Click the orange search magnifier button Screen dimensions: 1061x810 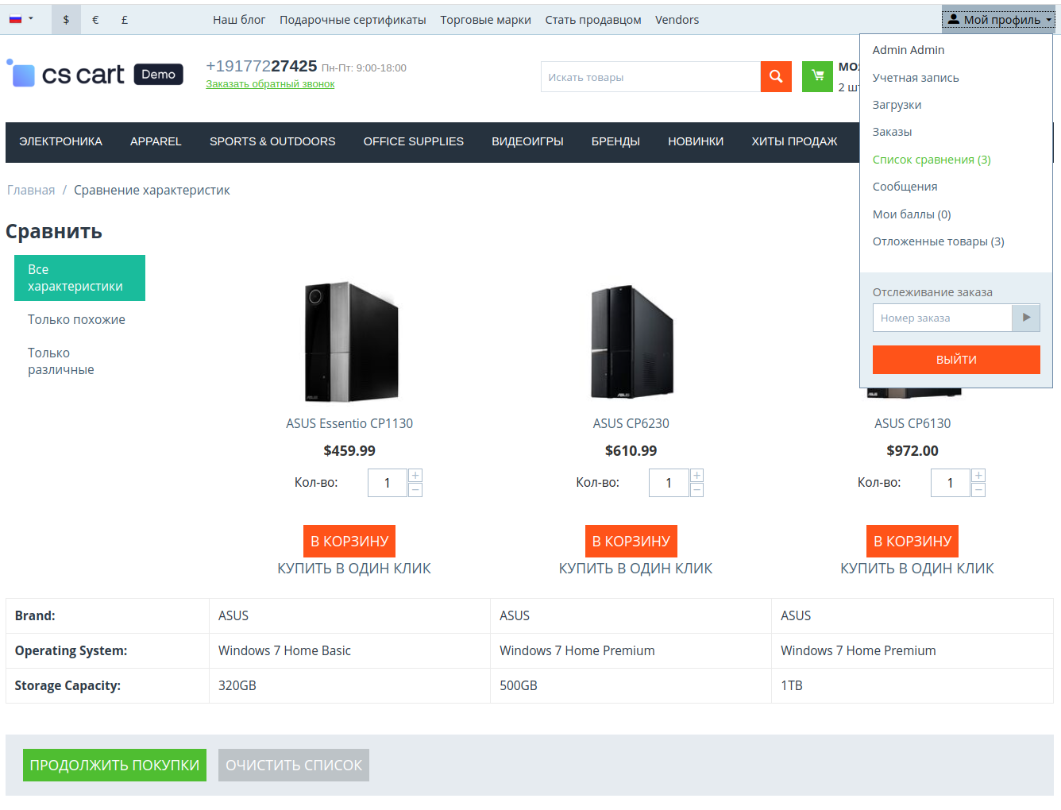coord(776,77)
